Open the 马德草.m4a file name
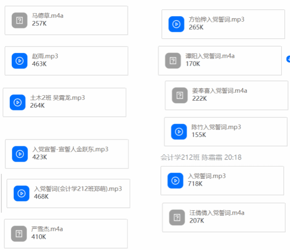 coord(48,16)
